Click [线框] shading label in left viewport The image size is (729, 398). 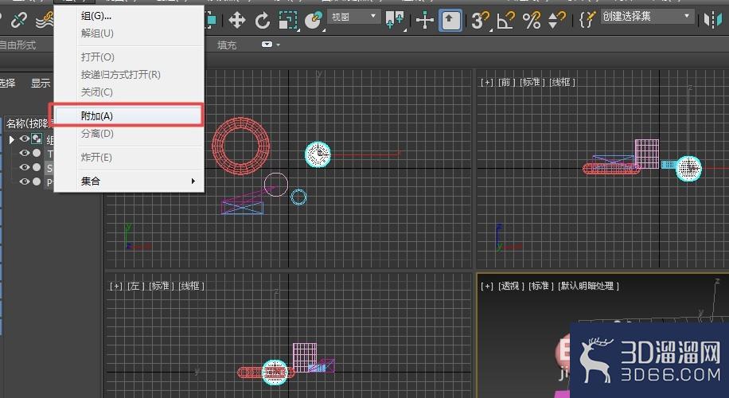coord(192,286)
